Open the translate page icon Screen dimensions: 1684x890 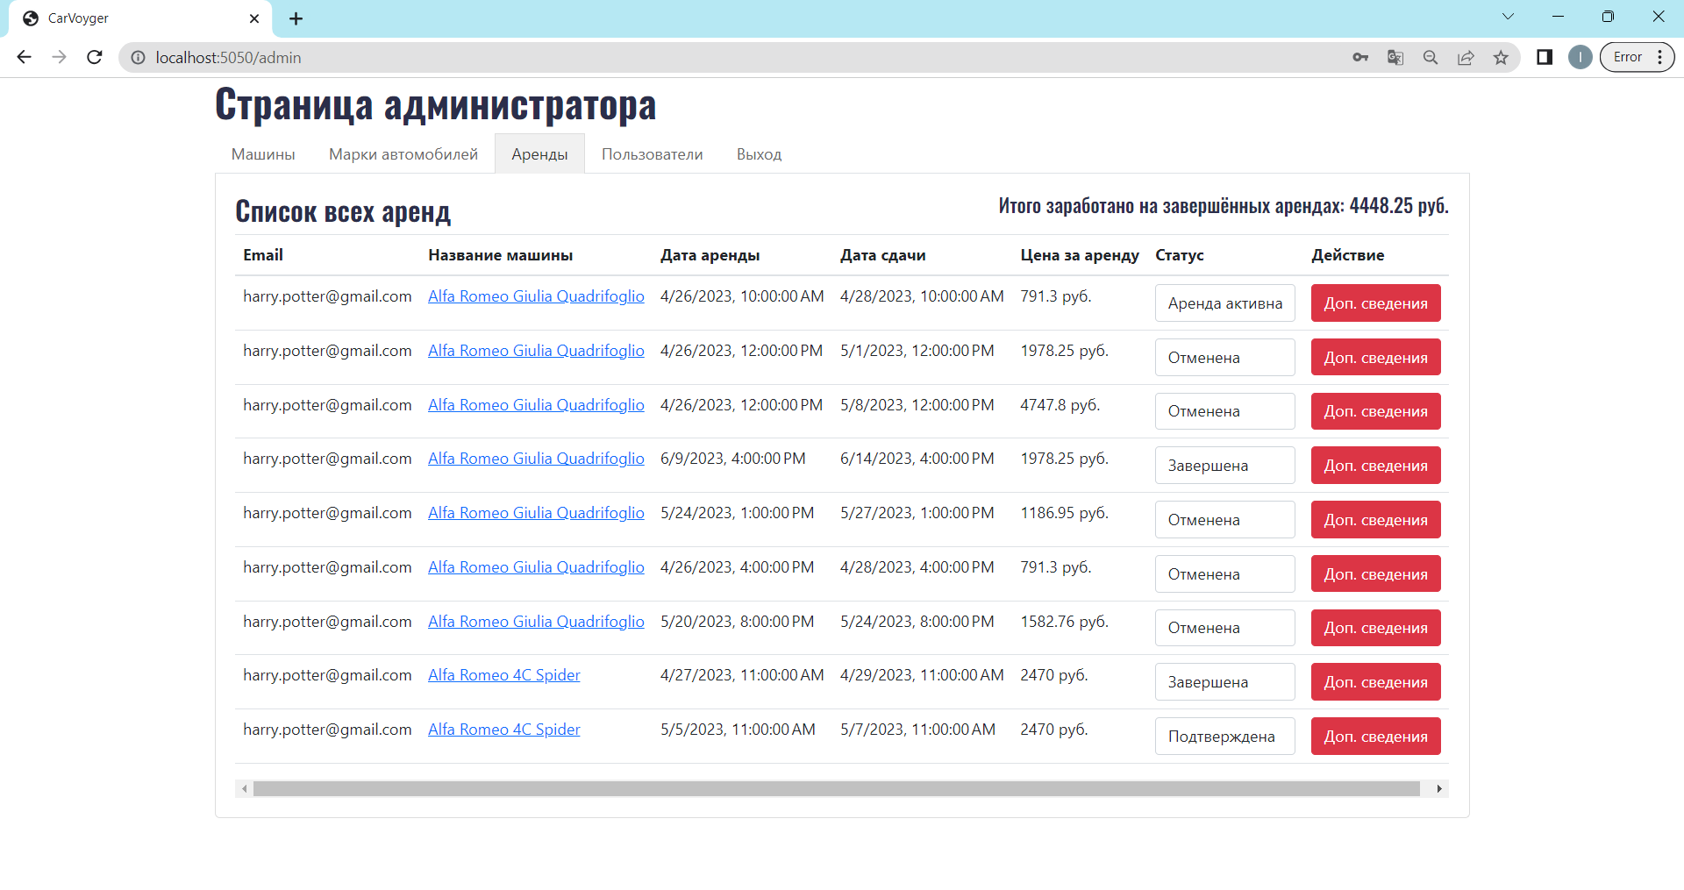[x=1395, y=57]
